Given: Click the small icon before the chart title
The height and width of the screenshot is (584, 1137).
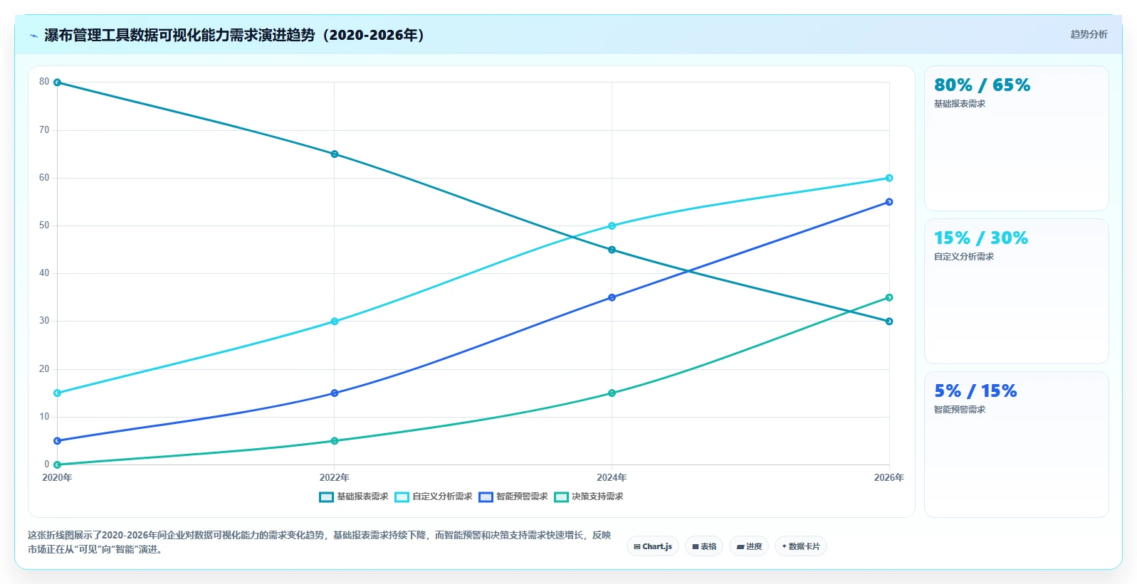Looking at the screenshot, I should [x=33, y=36].
